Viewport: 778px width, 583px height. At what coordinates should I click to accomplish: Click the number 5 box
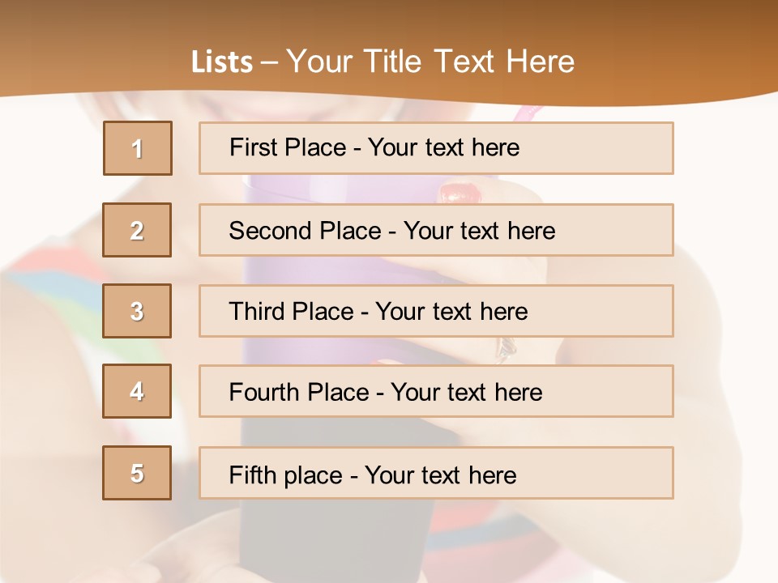pos(137,473)
